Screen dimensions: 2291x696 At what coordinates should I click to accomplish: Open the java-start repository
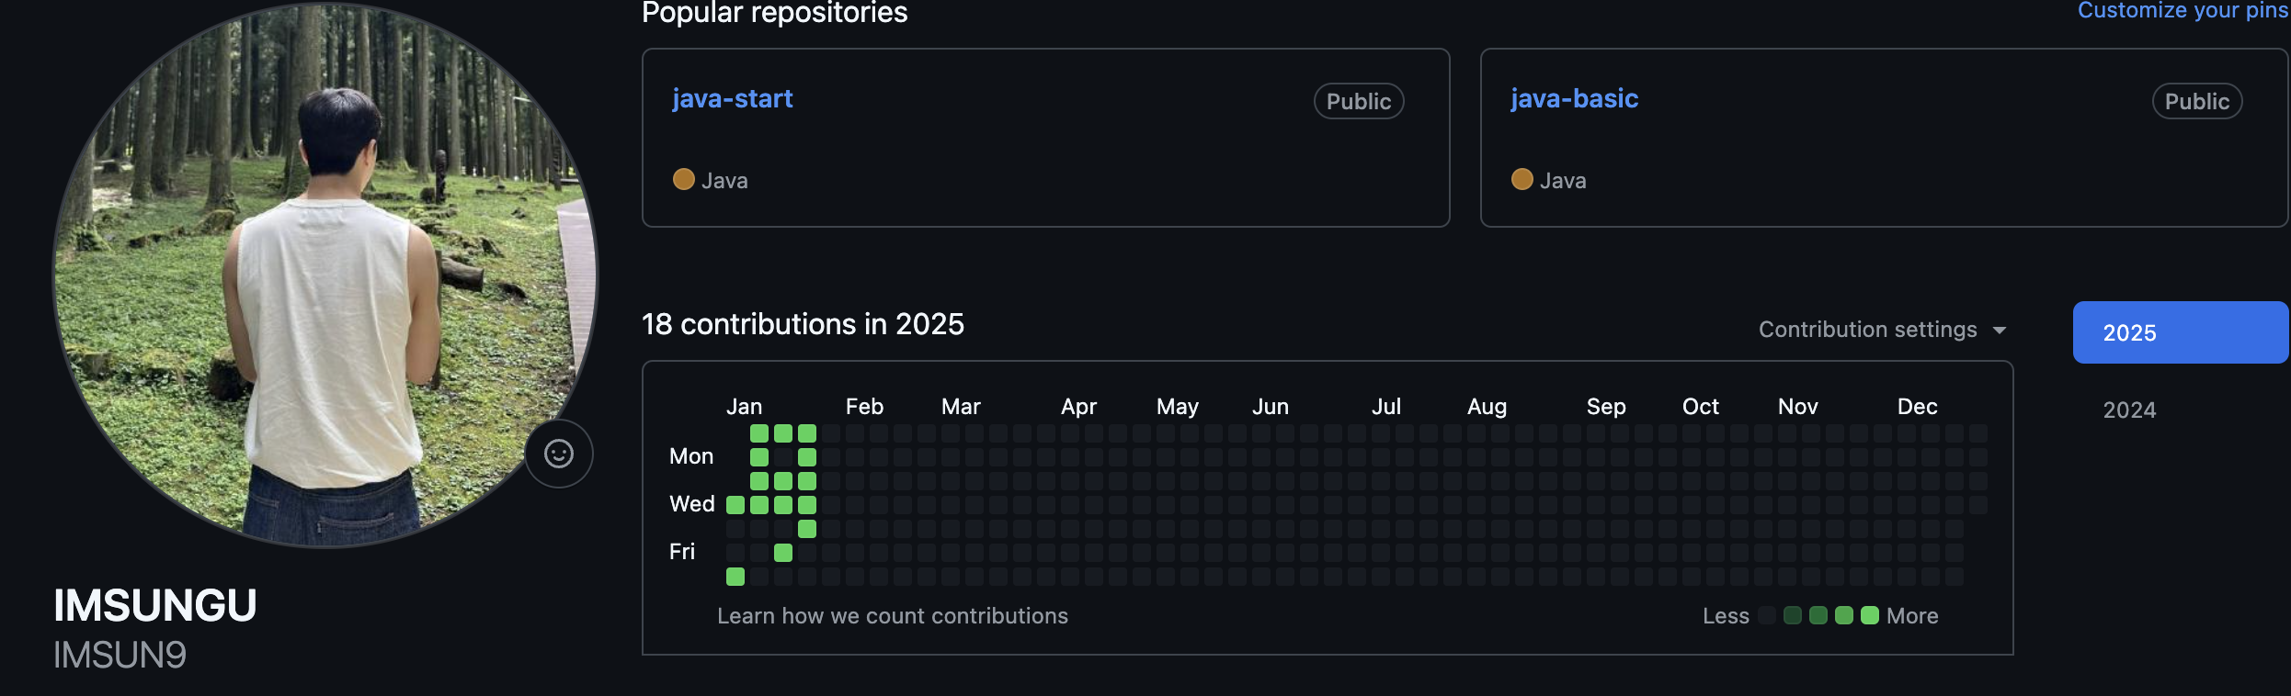tap(732, 99)
